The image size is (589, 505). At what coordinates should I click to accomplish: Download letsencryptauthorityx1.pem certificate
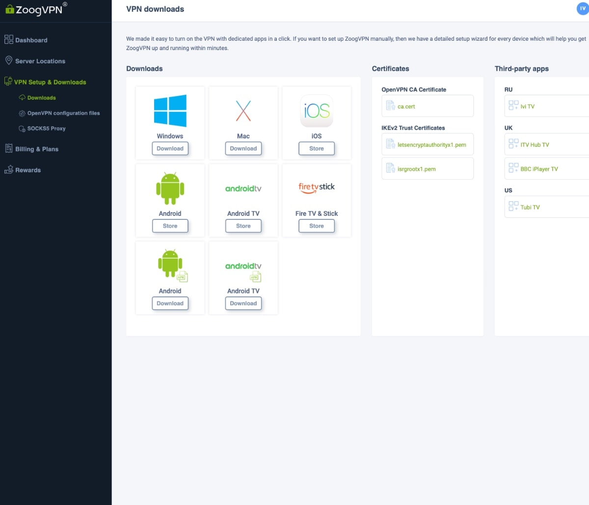(x=428, y=144)
